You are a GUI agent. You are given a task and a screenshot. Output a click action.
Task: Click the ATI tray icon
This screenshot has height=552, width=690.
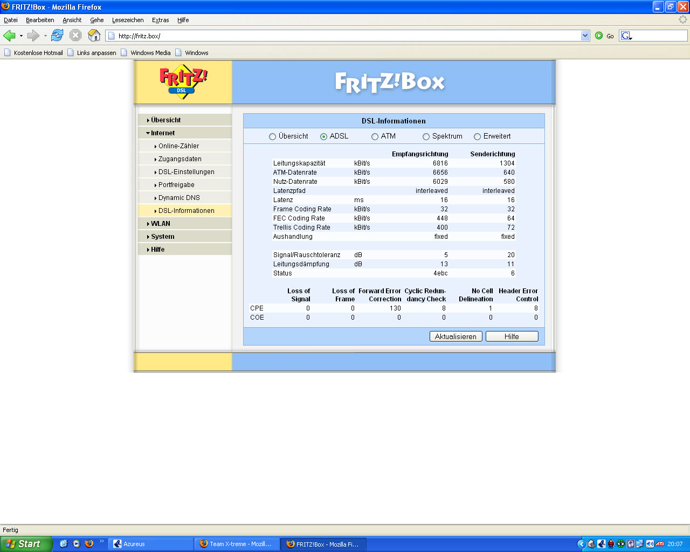point(660,544)
